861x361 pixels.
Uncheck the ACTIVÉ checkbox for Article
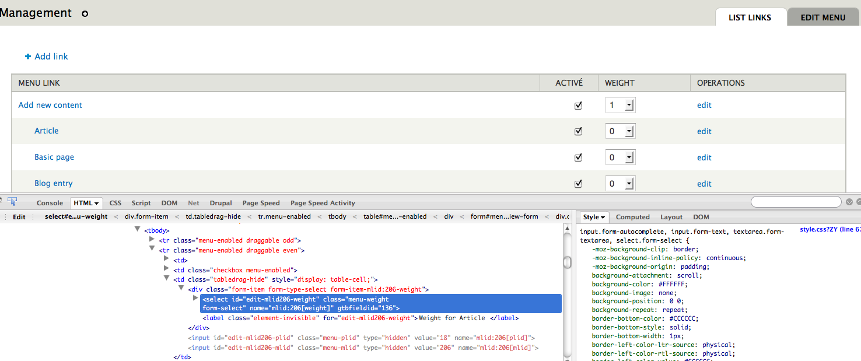578,131
